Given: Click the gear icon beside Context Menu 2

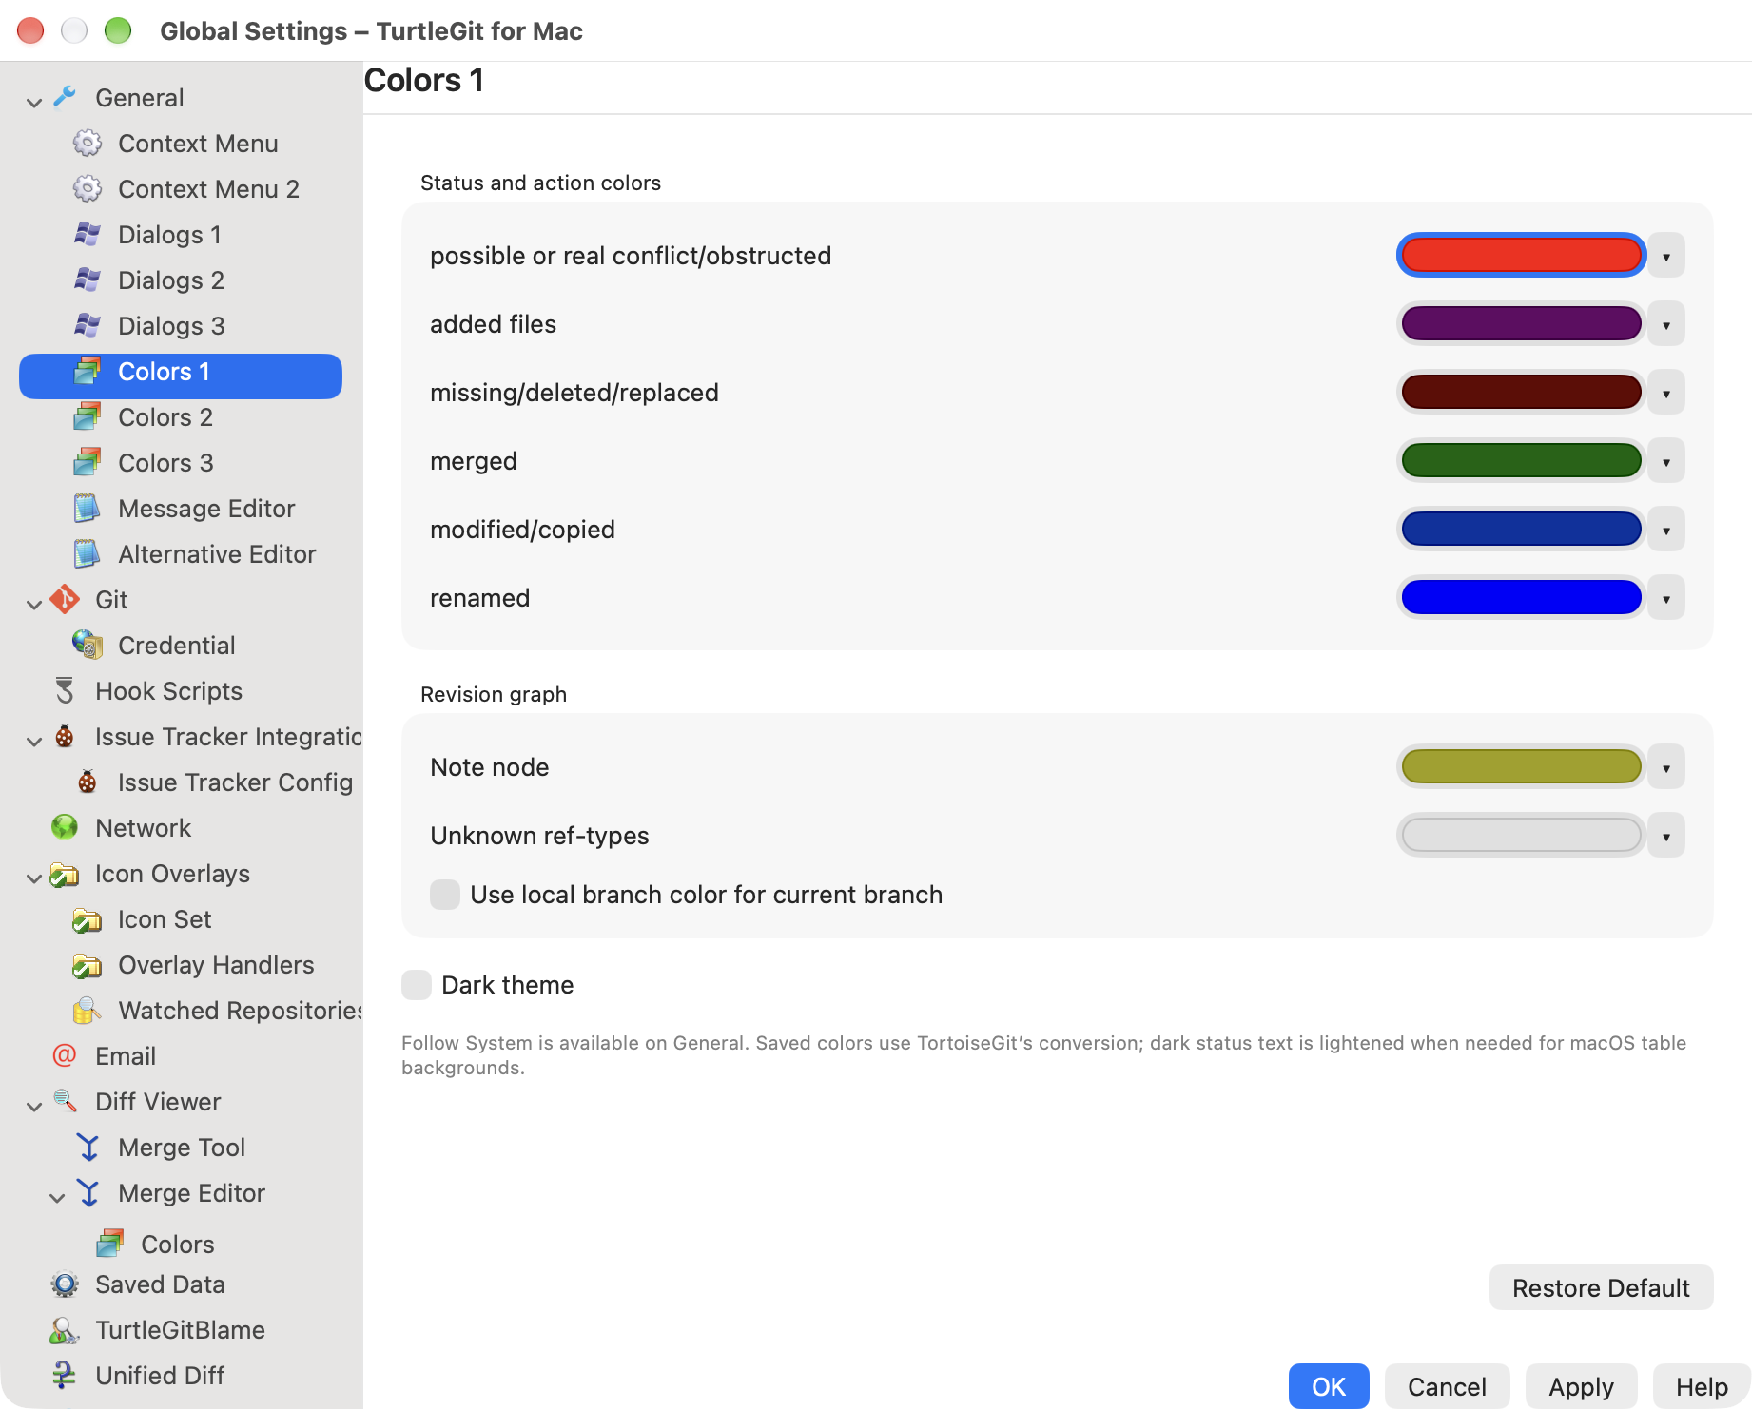Looking at the screenshot, I should point(88,188).
